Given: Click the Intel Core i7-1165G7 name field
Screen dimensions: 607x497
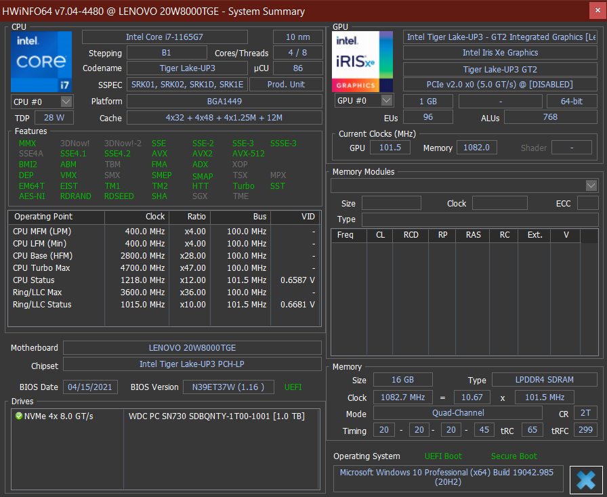Looking at the screenshot, I should coord(165,37).
